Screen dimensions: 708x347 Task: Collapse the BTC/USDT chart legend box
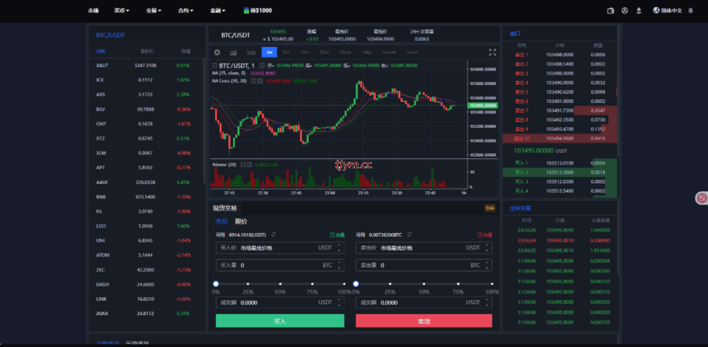pyautogui.click(x=214, y=65)
